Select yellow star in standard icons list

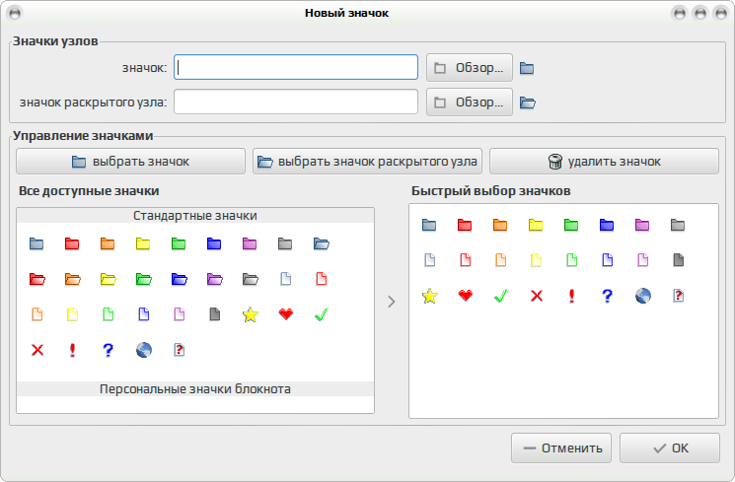coord(251,314)
